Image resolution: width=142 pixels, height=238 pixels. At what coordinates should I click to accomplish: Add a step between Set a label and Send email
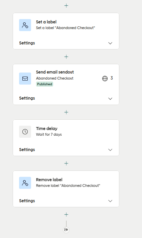tap(66, 57)
